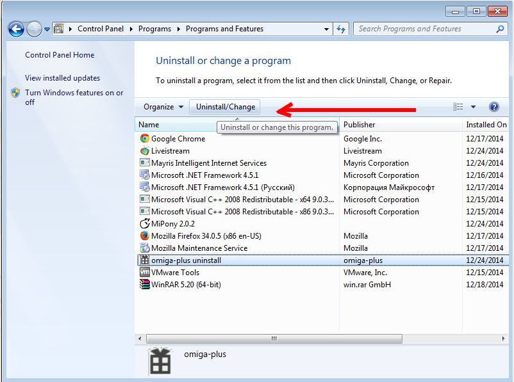The width and height of the screenshot is (514, 382).
Task: Click the WinRAR 5.20 program icon
Action: click(x=145, y=285)
